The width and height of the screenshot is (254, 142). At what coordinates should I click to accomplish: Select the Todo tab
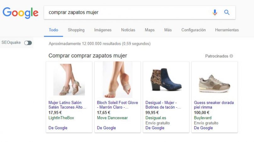[54, 30]
